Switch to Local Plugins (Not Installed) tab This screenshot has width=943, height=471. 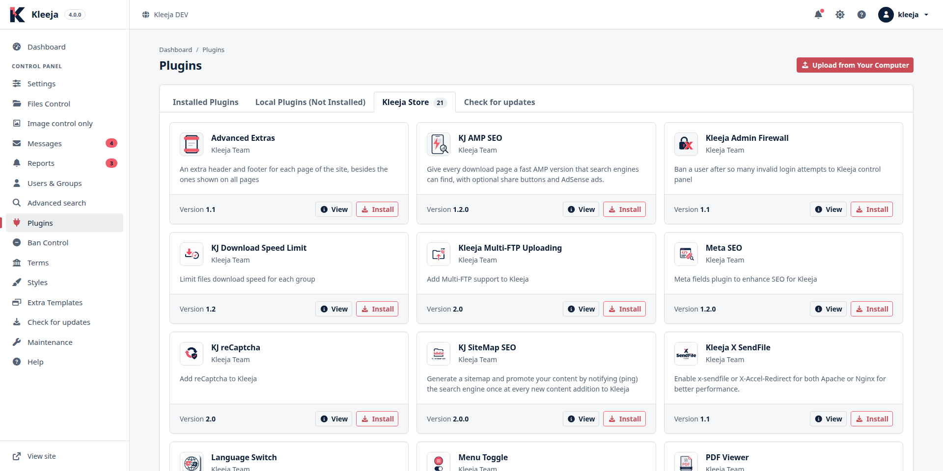click(x=310, y=102)
